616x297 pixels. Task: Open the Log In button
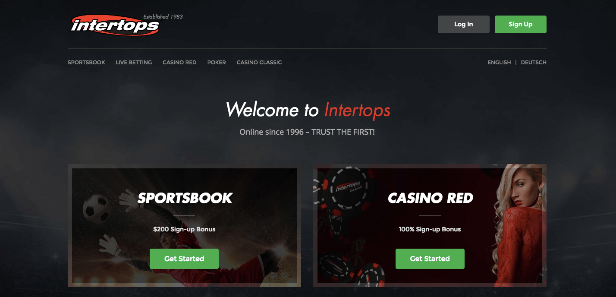pyautogui.click(x=463, y=25)
